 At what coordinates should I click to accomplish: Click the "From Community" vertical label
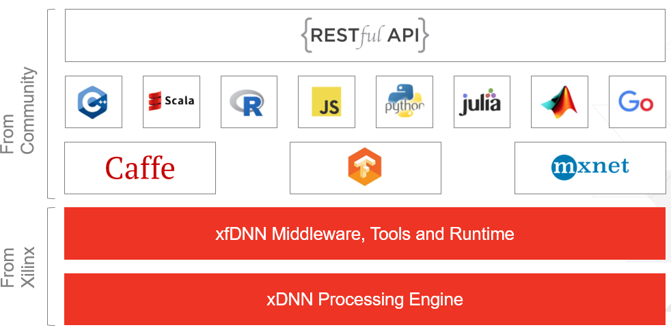coord(17,110)
